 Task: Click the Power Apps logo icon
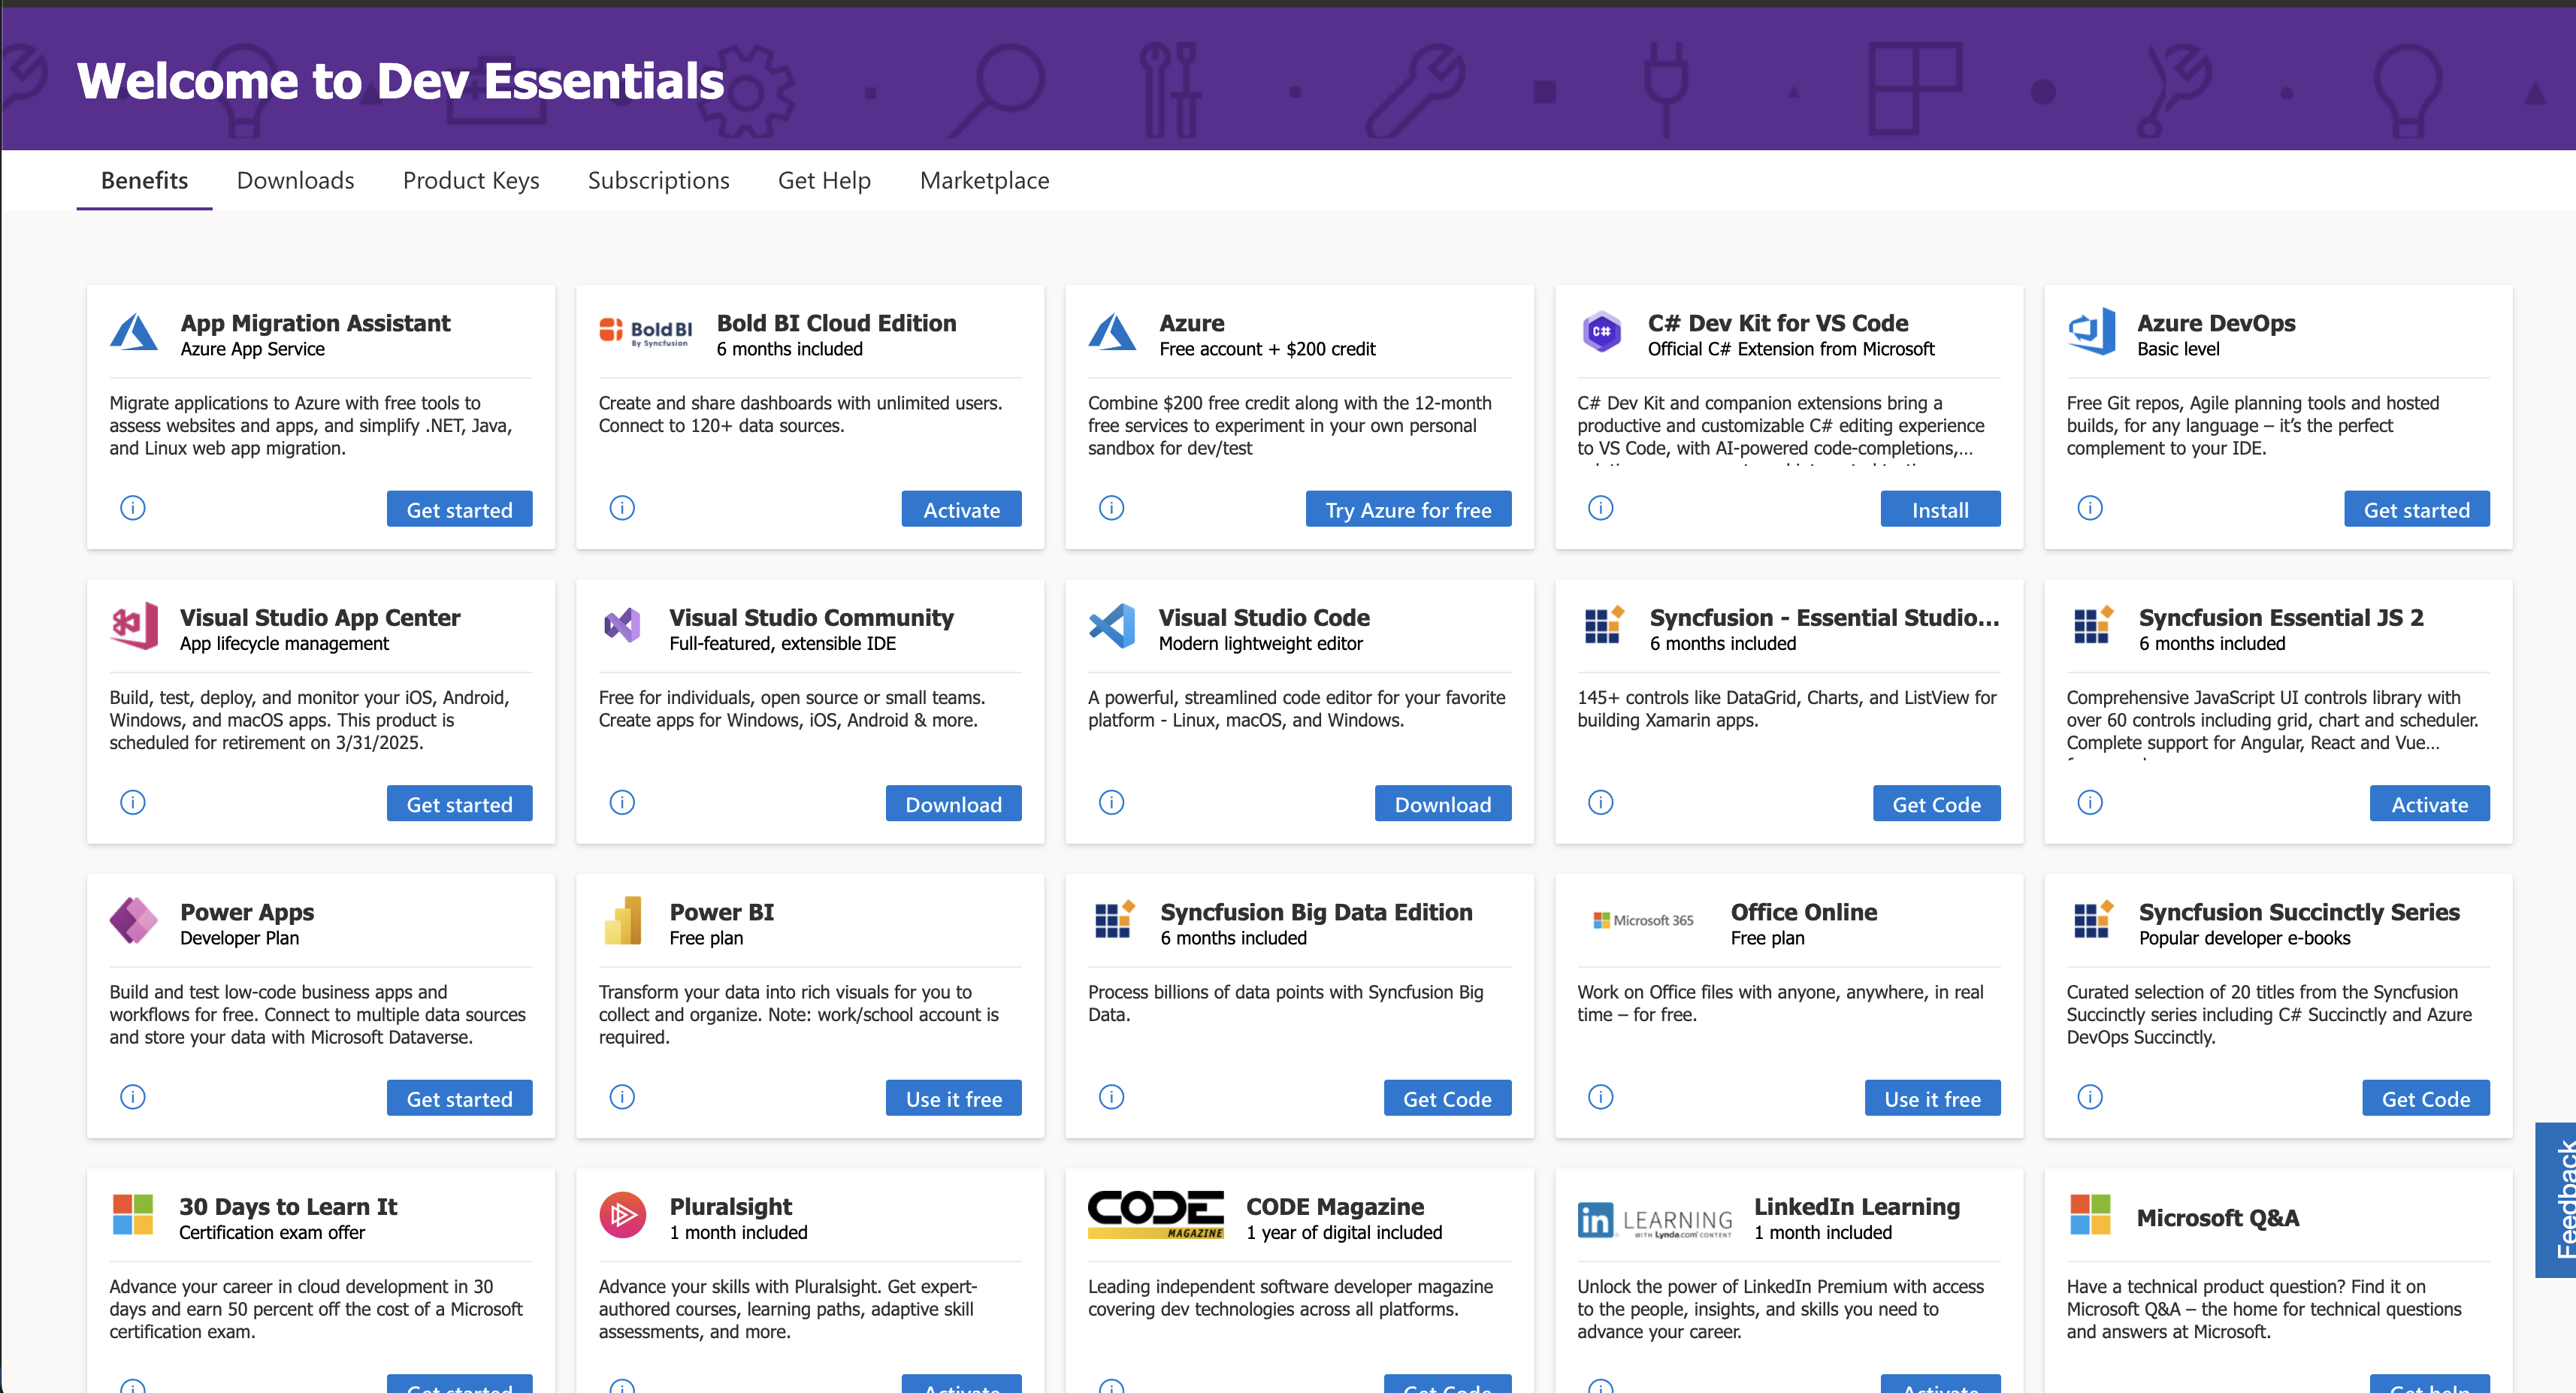click(x=134, y=921)
